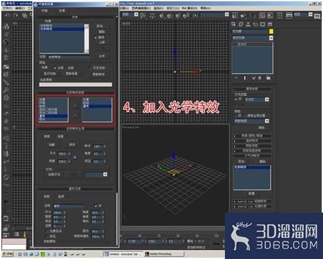Image resolution: width=323 pixels, height=259 pixels.
Task: Click the 种子 (Seed) spinner arrows
Action: pos(105,147)
